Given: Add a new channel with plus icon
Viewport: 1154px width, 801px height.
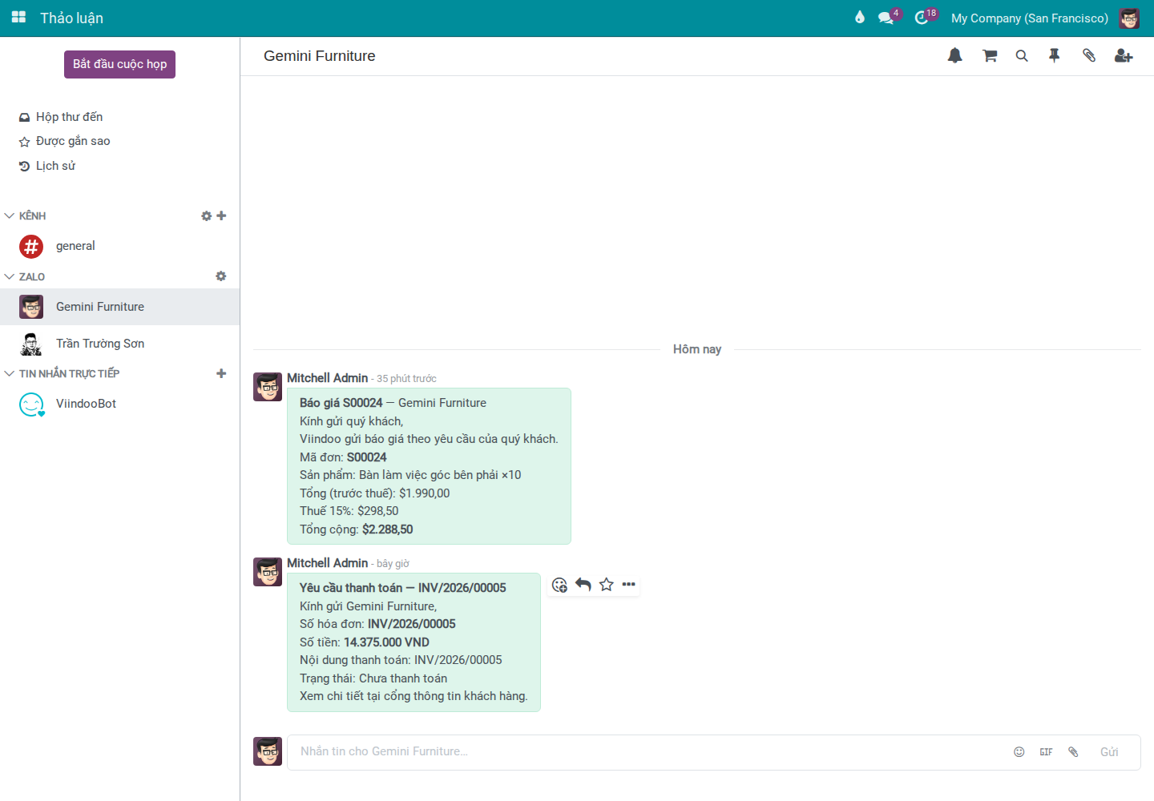Looking at the screenshot, I should [x=222, y=215].
